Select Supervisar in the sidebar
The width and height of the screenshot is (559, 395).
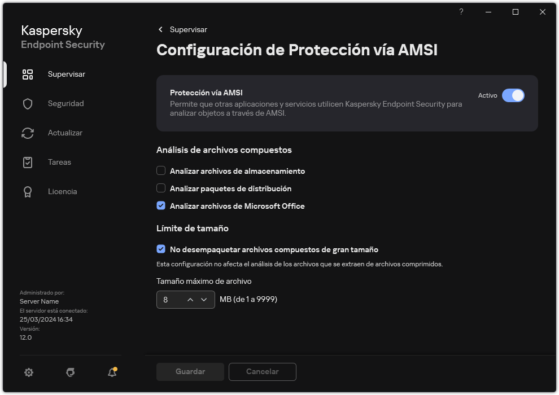67,74
